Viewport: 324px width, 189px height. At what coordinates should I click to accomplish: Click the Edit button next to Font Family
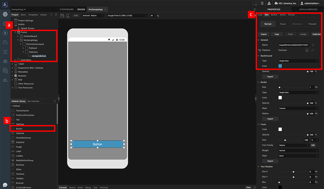[x=313, y=145]
